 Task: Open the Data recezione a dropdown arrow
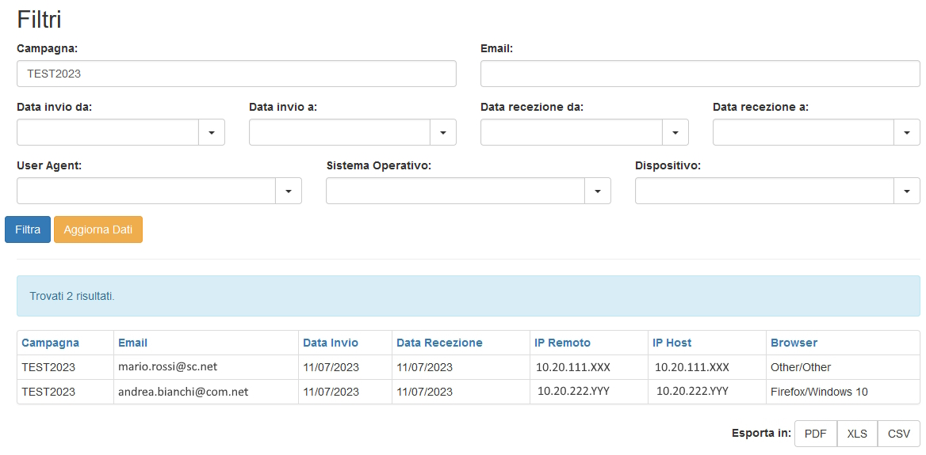coord(907,133)
